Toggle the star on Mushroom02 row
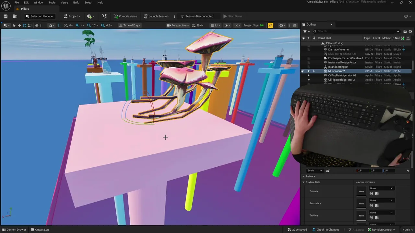 click(x=308, y=71)
